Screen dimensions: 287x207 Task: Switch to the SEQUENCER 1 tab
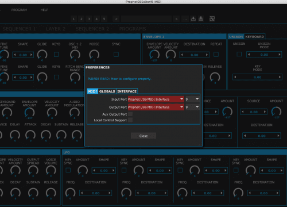[19, 29]
